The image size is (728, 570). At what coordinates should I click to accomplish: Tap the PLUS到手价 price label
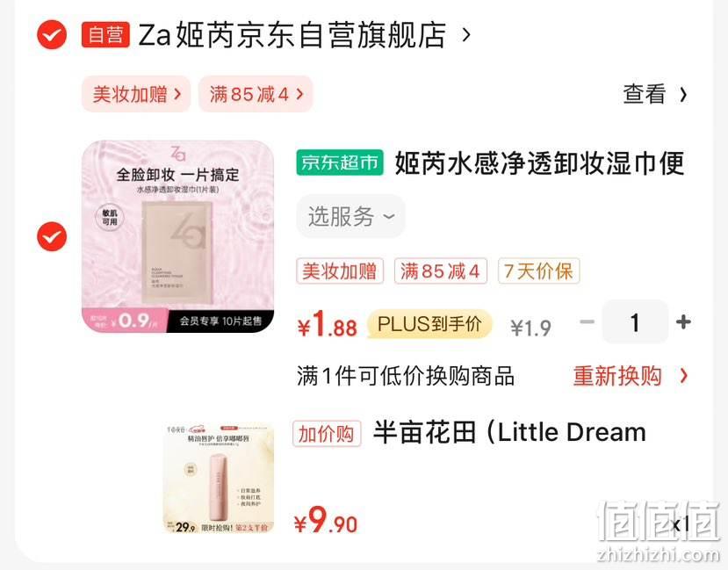429,324
